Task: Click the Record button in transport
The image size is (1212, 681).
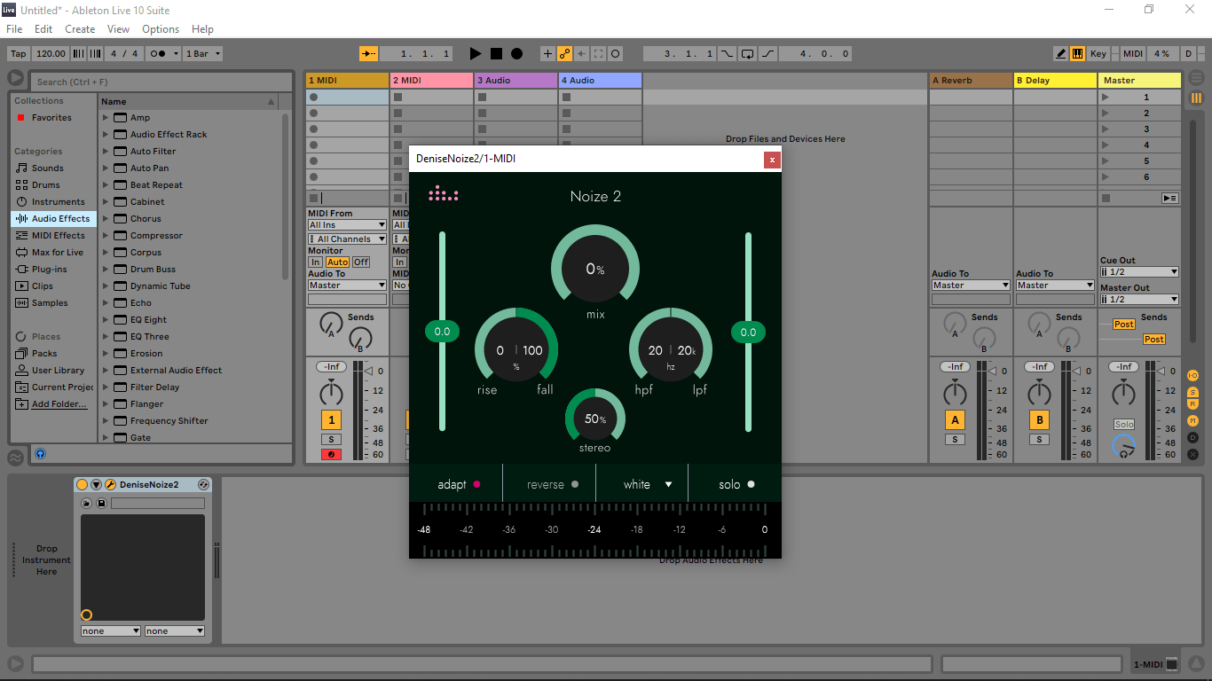Action: (x=516, y=54)
